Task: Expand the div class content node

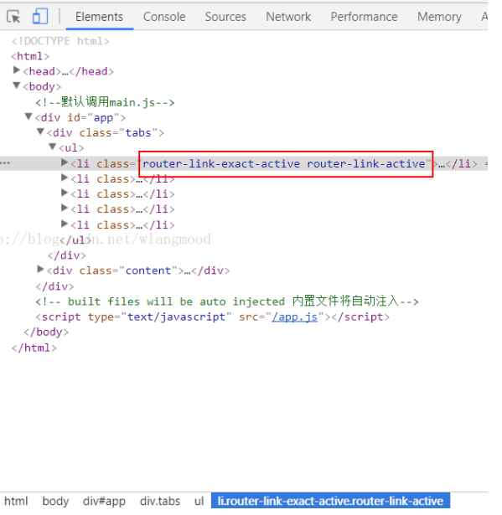Action: [40, 270]
